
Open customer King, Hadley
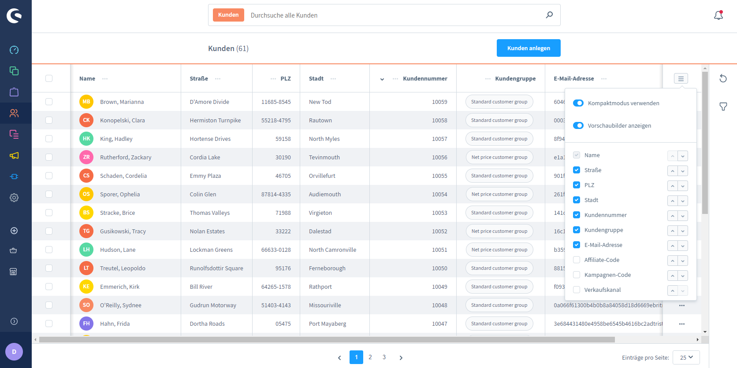[116, 139]
